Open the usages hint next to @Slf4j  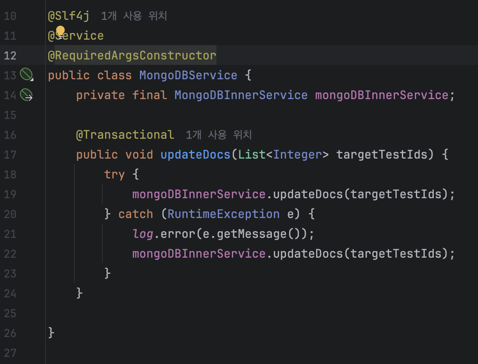tap(134, 16)
